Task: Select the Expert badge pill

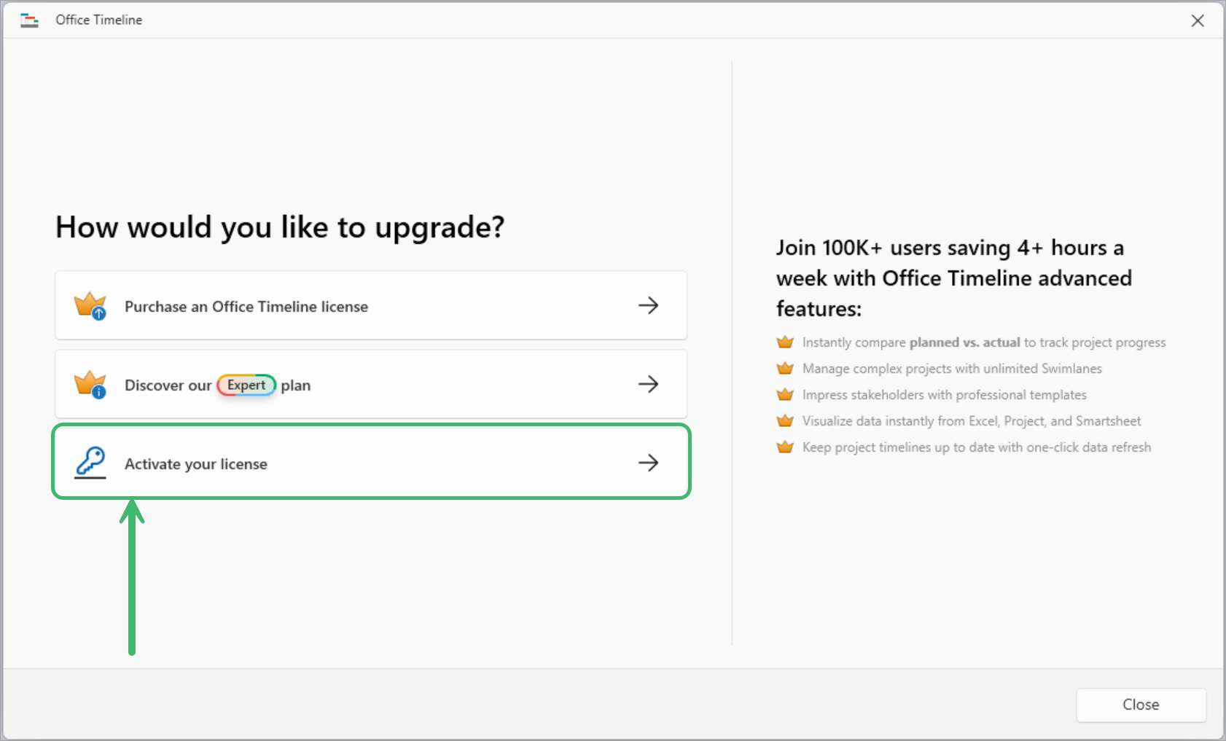Action: 246,385
